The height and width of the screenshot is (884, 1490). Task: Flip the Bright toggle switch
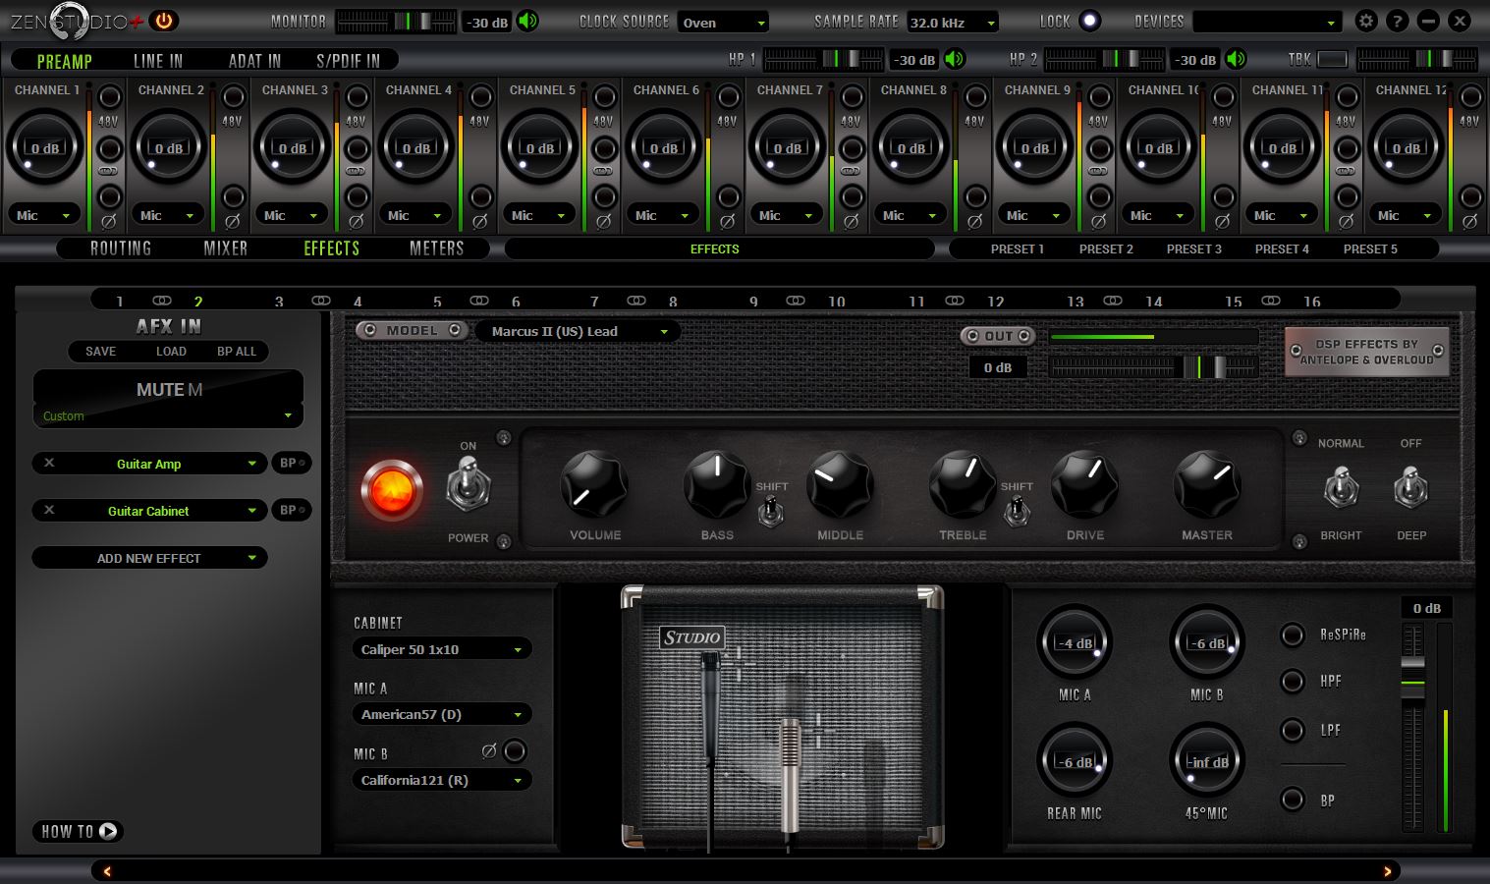1341,488
